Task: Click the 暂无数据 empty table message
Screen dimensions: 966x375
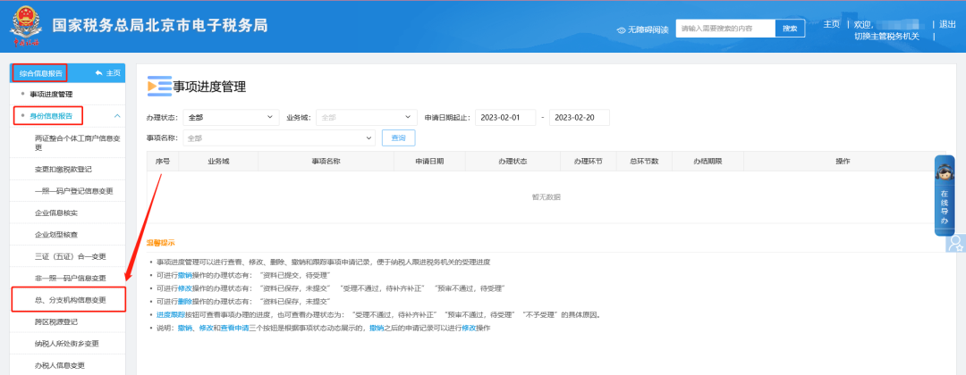Action: (546, 196)
